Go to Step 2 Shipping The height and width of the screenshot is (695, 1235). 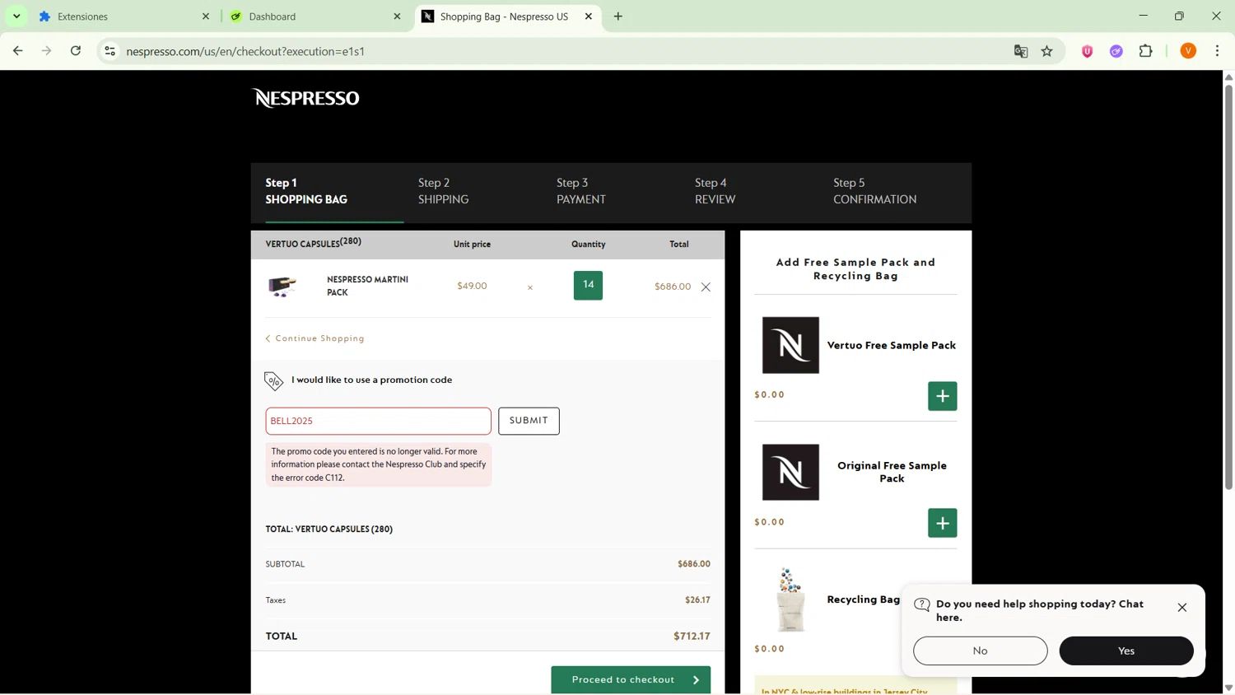coord(443,191)
